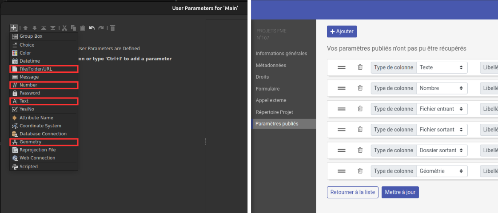This screenshot has width=498, height=213.
Task: Click the Ajouter button
Action: pyautogui.click(x=342, y=32)
